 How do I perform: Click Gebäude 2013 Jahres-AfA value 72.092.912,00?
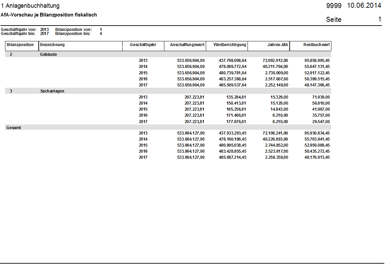pyautogui.click(x=275, y=61)
